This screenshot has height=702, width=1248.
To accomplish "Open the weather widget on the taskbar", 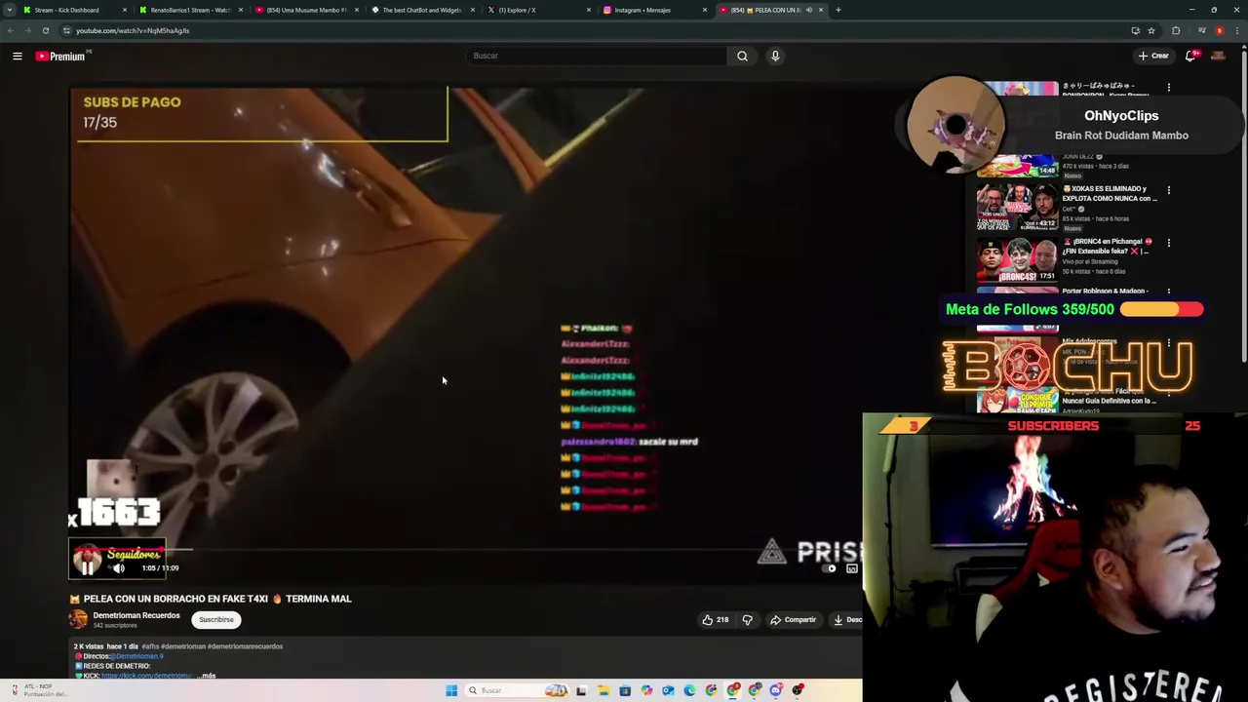I will coord(39,690).
